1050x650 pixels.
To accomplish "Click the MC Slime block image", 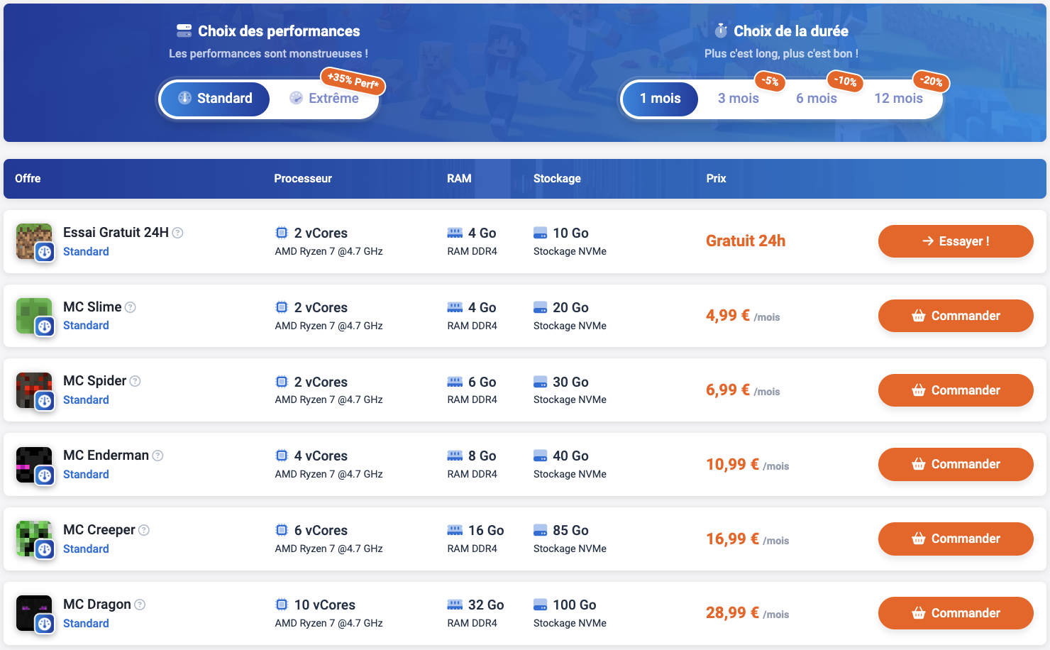I will pos(34,316).
